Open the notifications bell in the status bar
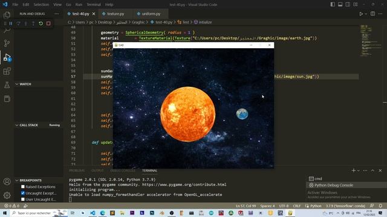Image resolution: width=387 pixels, height=217 pixels. (x=380, y=206)
